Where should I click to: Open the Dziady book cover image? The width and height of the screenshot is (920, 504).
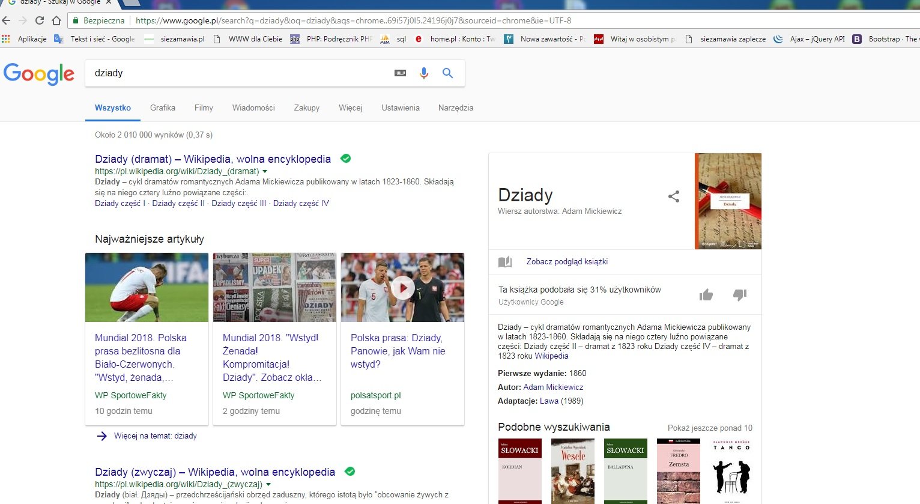pos(728,201)
